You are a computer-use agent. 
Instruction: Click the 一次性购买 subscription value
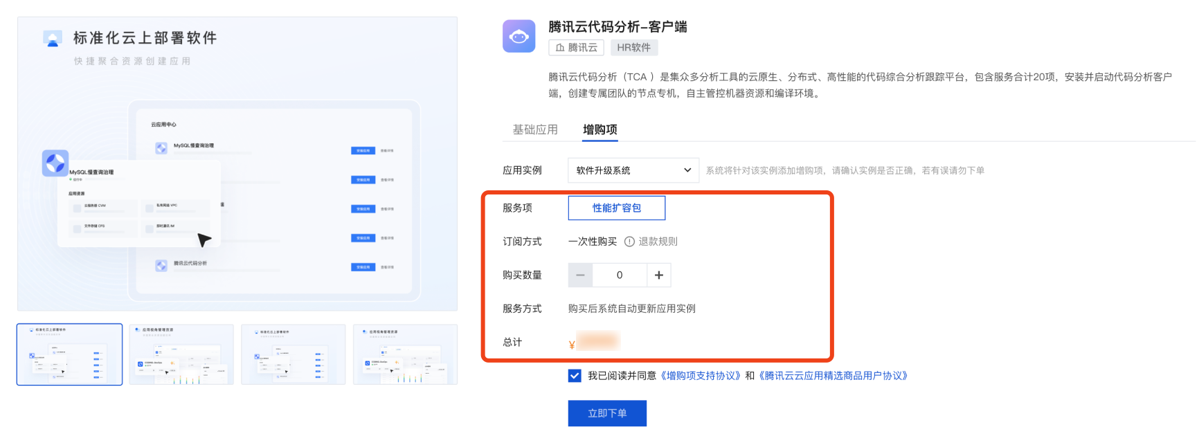point(593,242)
